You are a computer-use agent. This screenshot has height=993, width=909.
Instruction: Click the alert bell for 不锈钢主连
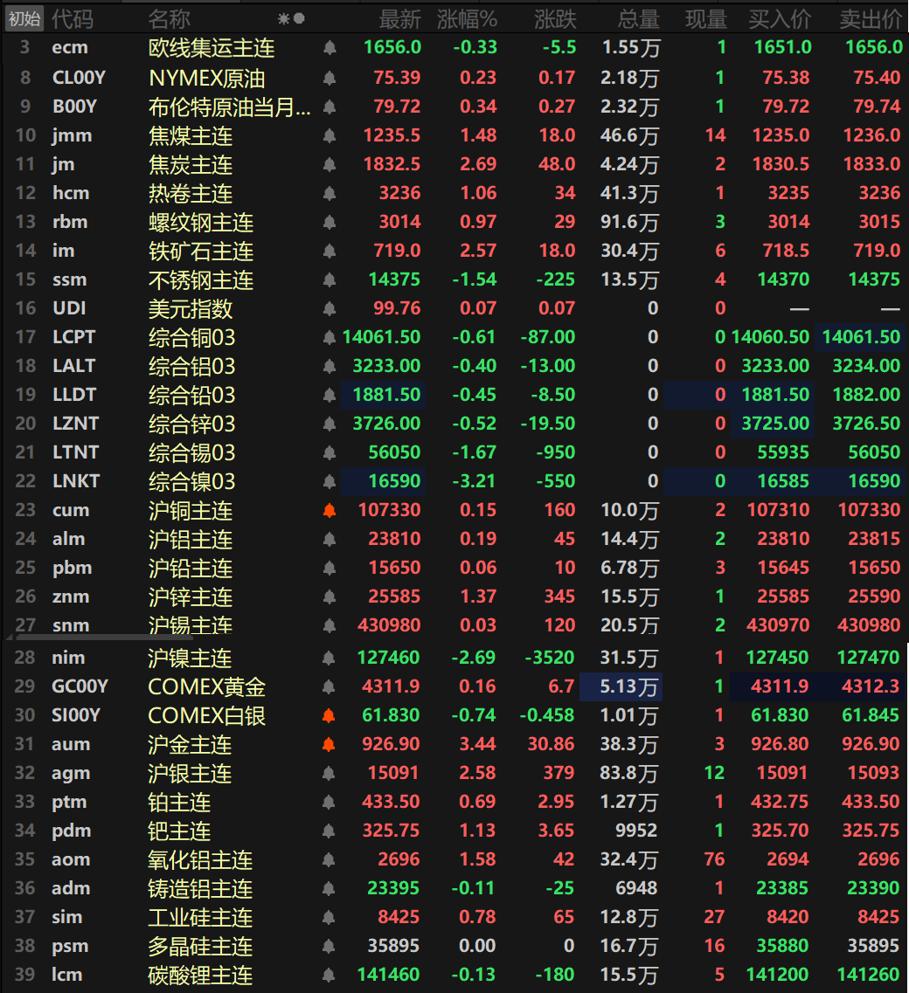330,279
